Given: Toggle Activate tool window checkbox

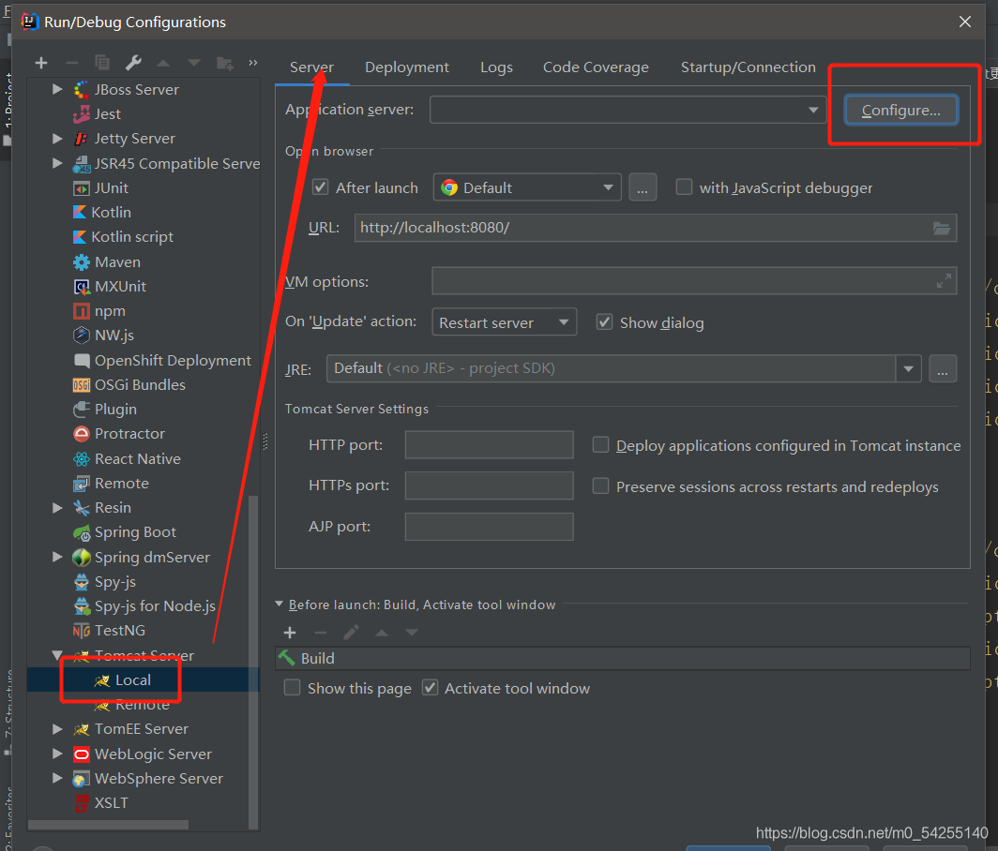Looking at the screenshot, I should pyautogui.click(x=431, y=688).
